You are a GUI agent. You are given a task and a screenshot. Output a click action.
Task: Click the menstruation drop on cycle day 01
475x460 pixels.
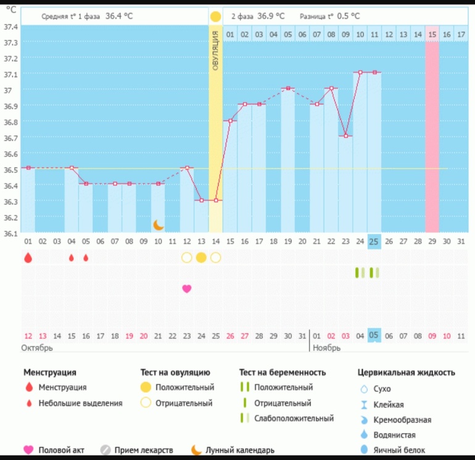click(x=28, y=258)
